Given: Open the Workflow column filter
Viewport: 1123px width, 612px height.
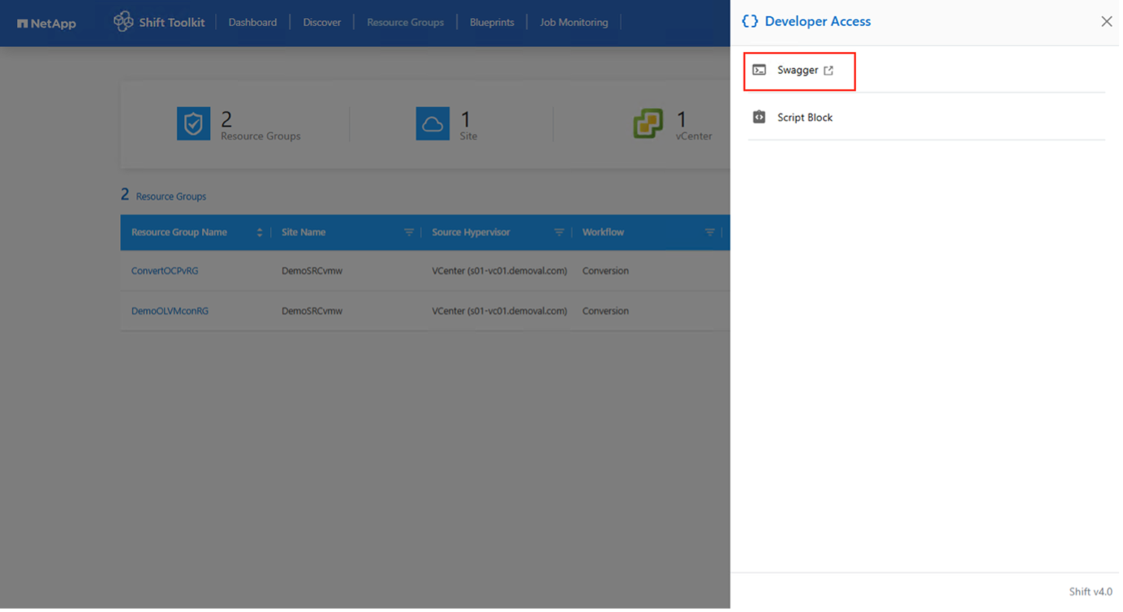Looking at the screenshot, I should coord(710,232).
